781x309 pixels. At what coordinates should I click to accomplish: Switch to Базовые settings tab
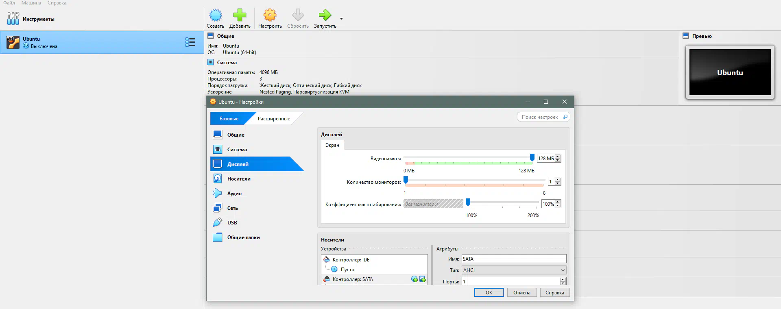229,119
